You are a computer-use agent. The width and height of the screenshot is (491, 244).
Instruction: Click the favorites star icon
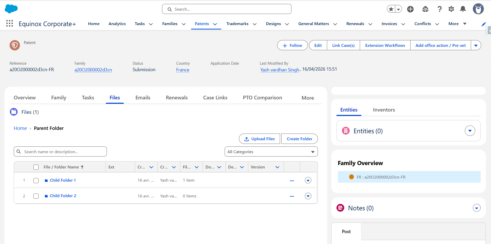point(391,9)
